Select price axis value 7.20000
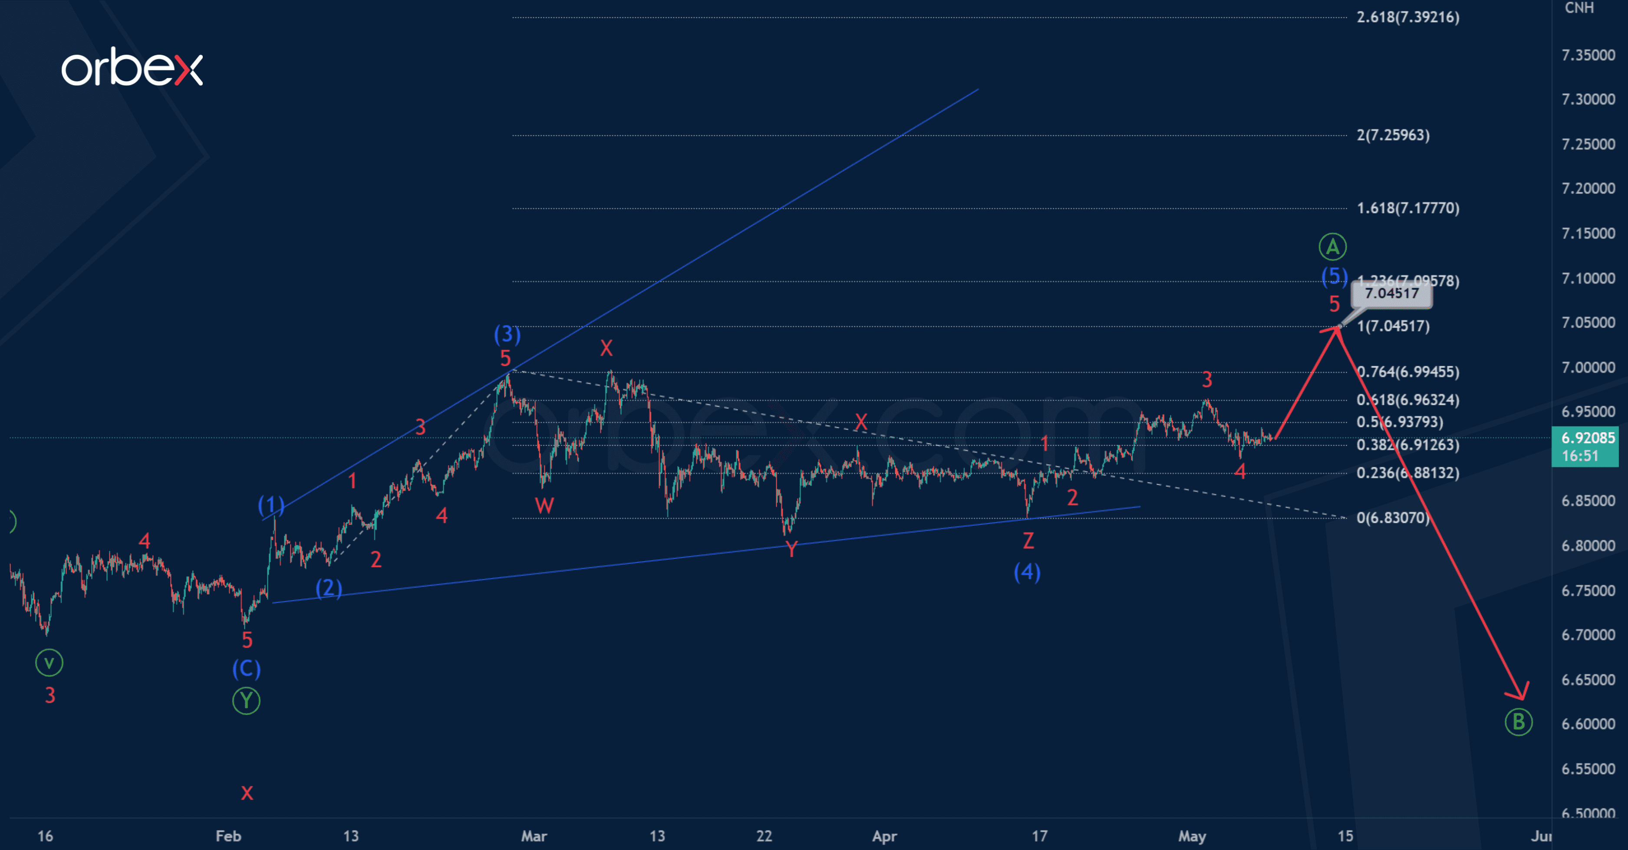 [1588, 189]
